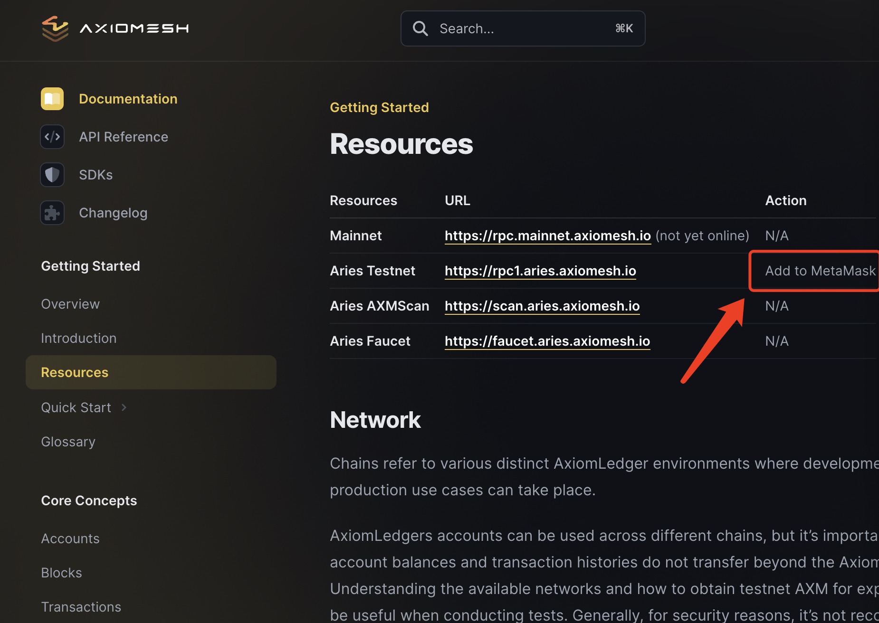Click the Mainnet table cell
Image resolution: width=879 pixels, height=623 pixels.
(x=356, y=236)
